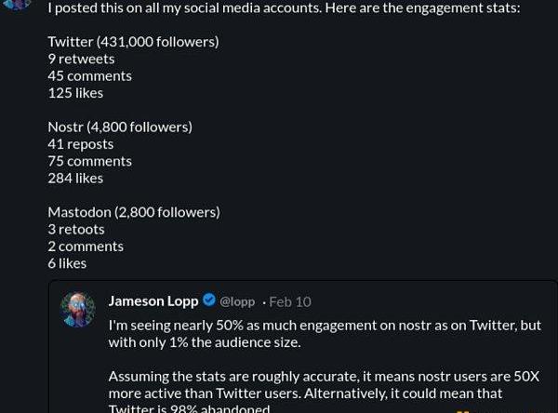Click the "Nostr (4,800 followers)" line
558x413 pixels.
(x=120, y=127)
